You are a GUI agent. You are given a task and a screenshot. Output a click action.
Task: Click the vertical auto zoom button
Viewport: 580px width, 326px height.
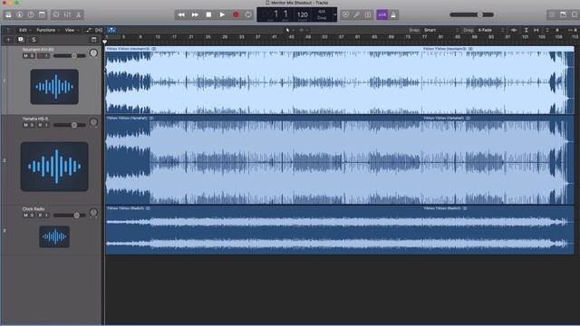tap(526, 30)
